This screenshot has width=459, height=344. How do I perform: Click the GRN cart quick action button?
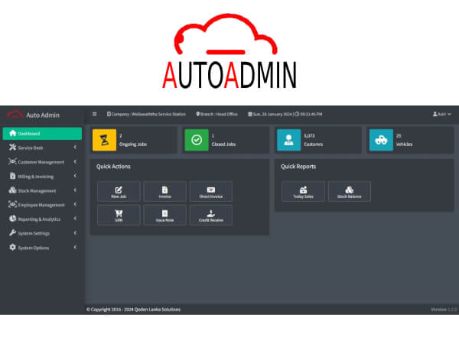click(119, 216)
